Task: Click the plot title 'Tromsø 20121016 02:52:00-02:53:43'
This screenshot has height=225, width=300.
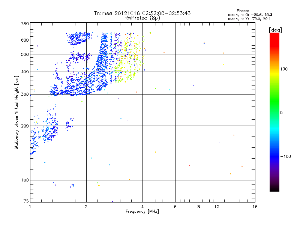Action: click(142, 13)
